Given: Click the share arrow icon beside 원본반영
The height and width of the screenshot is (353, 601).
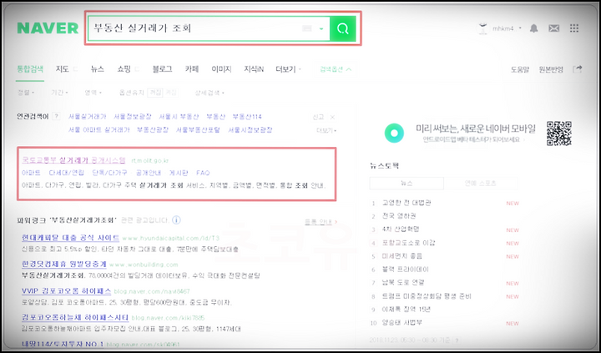Looking at the screenshot, I should tap(577, 69).
